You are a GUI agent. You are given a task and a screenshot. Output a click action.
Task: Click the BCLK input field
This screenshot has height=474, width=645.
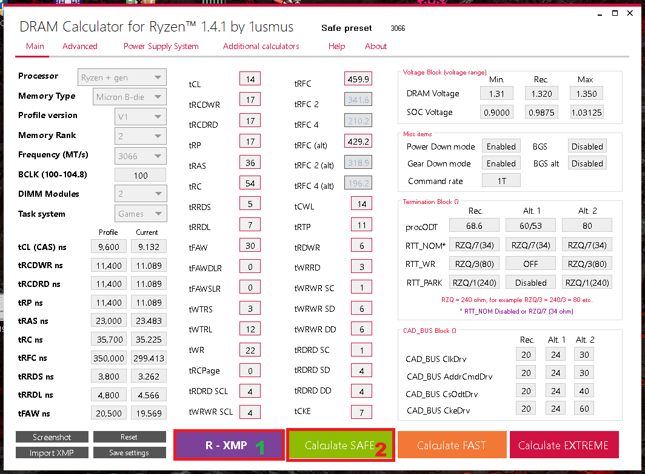[140, 176]
